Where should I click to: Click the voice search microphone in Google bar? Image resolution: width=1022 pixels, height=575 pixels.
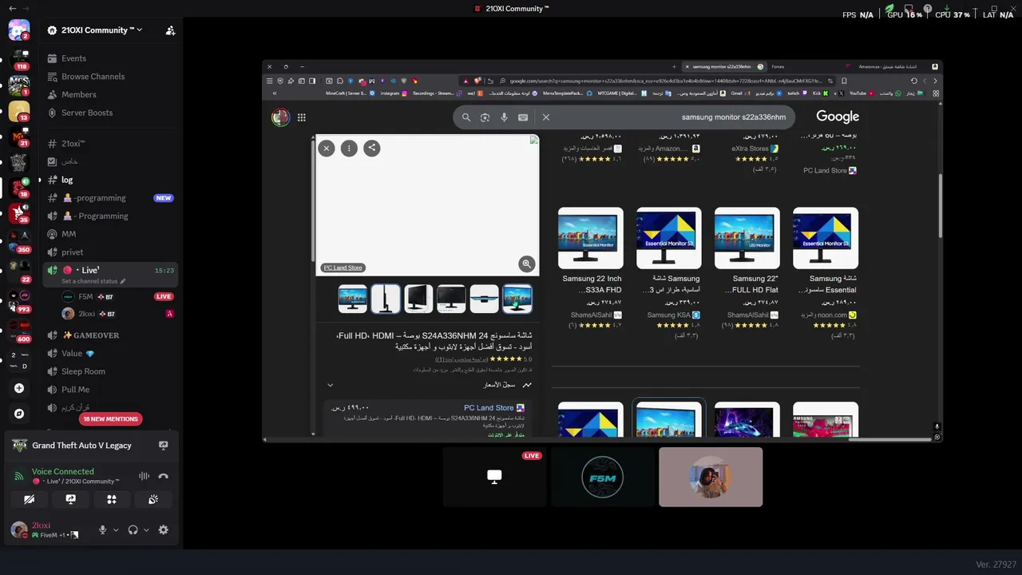pyautogui.click(x=504, y=117)
